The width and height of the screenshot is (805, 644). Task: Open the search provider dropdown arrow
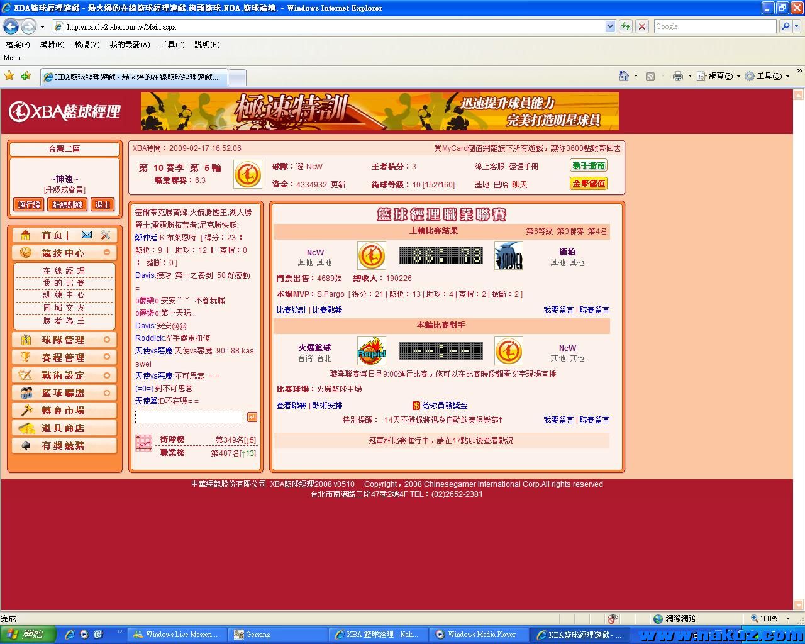[x=797, y=26]
